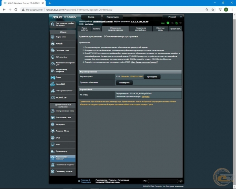The height and width of the screenshot is (189, 236).
Task: Open a new browser tab
Action: click(50, 3)
